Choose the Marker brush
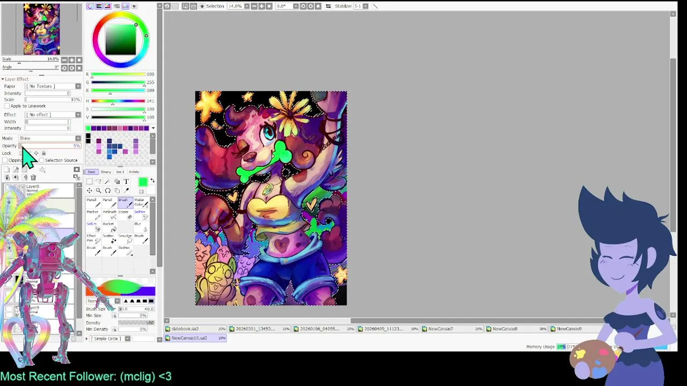The image size is (687, 386). 93,215
